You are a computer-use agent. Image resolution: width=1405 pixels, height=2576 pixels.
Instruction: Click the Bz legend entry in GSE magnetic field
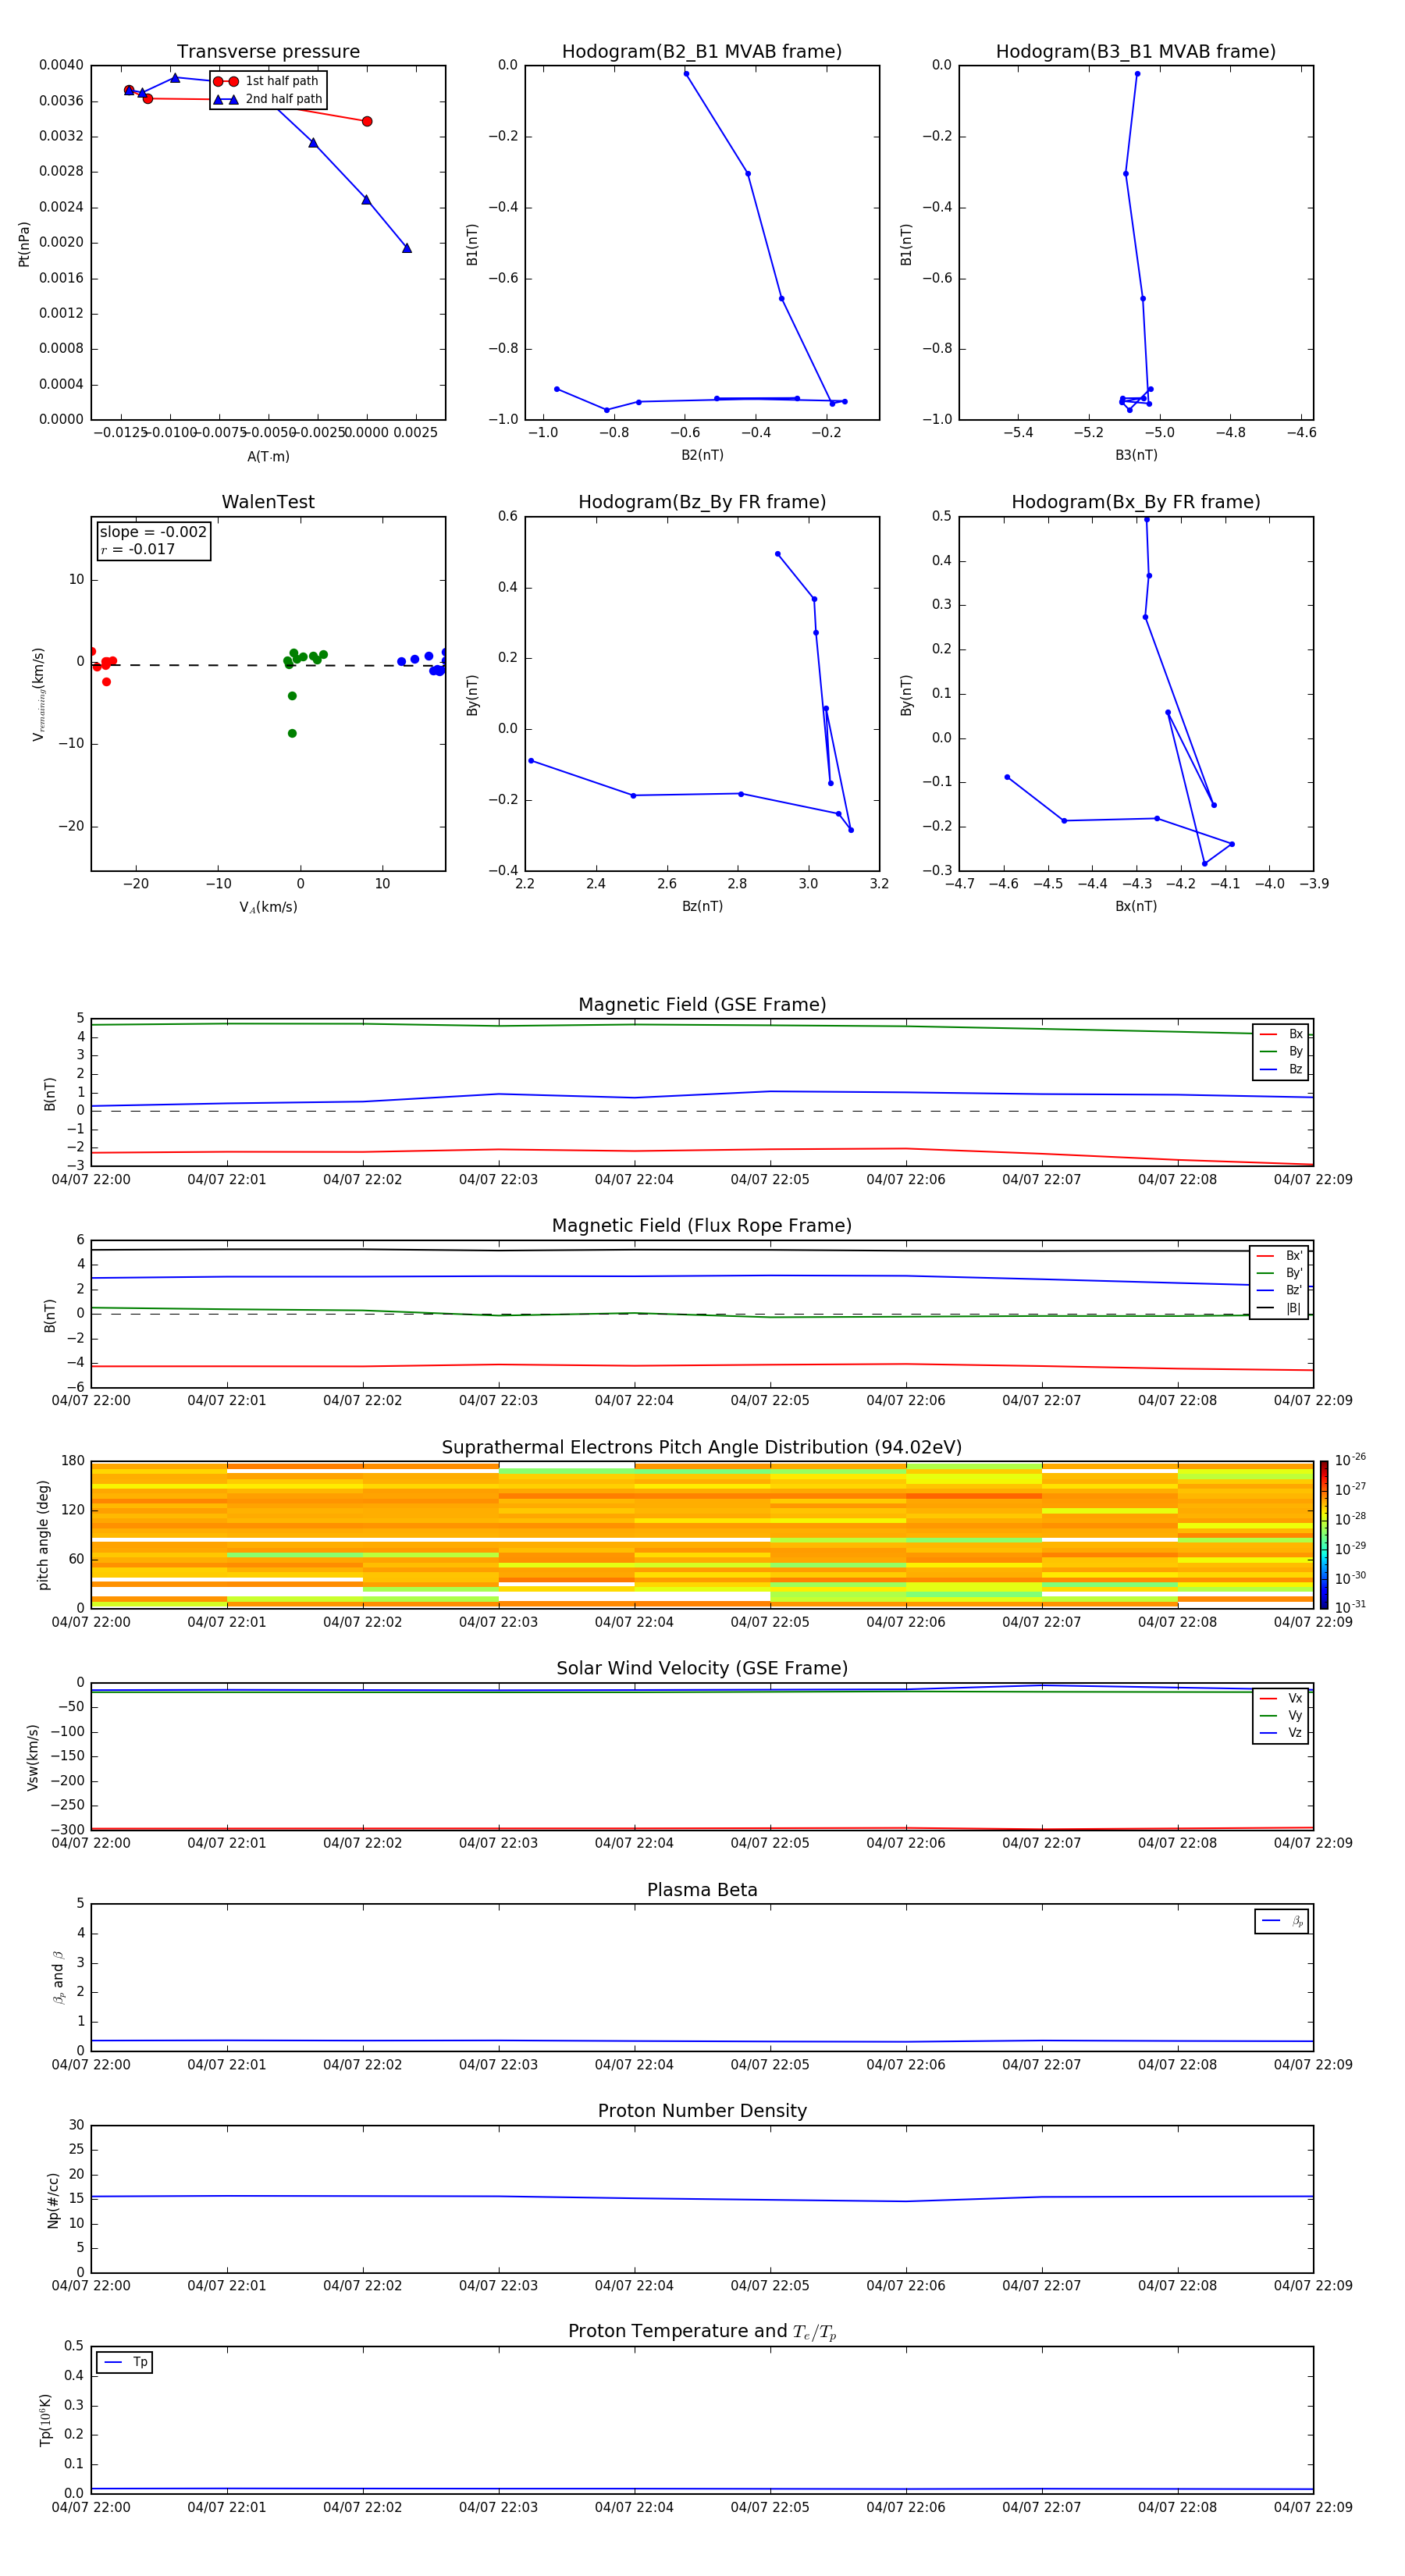[1281, 1069]
